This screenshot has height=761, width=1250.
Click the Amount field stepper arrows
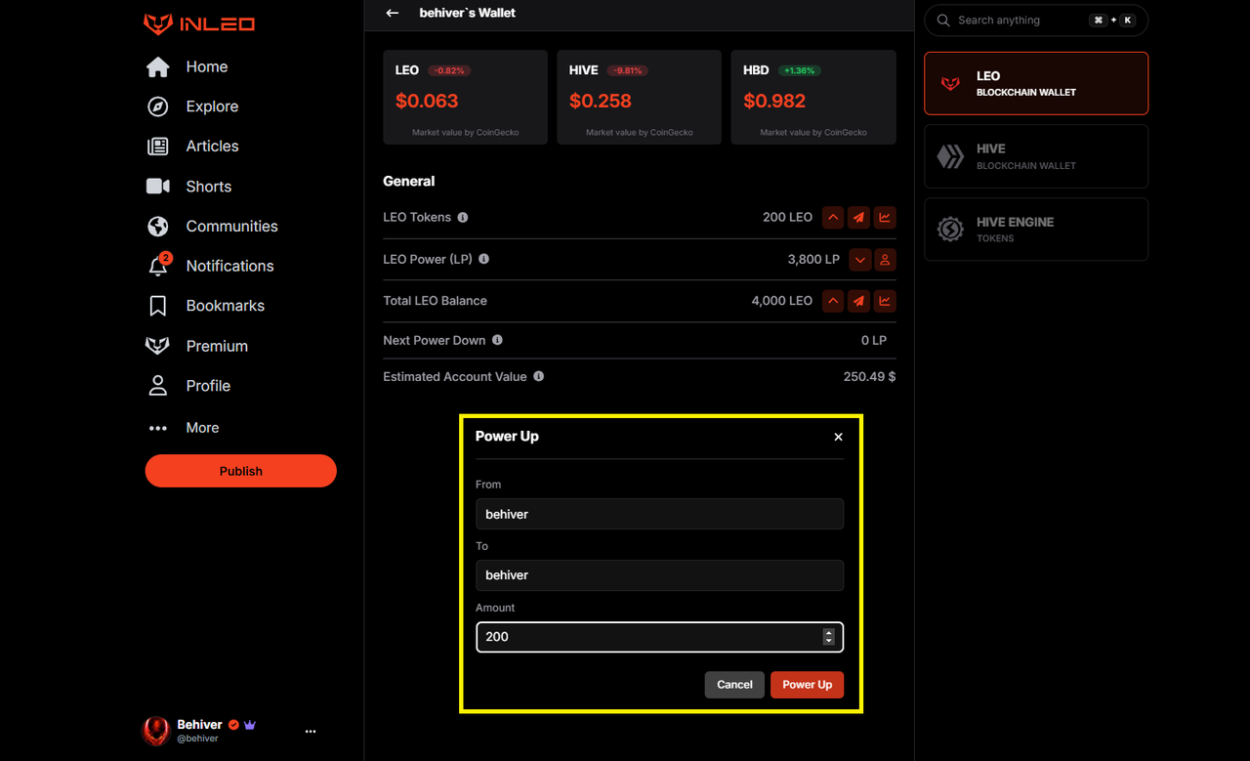(829, 637)
